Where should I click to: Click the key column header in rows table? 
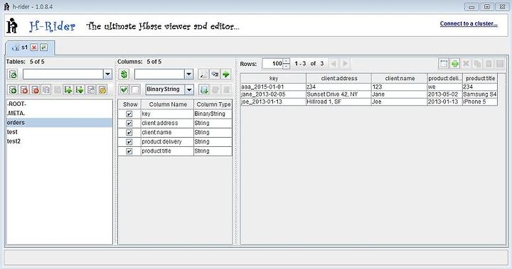pos(273,79)
